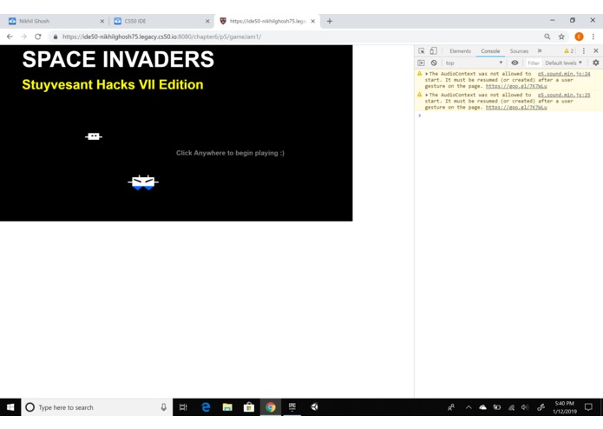Click the address bar URL
Image resolution: width=603 pixels, height=429 pixels.
161,36
